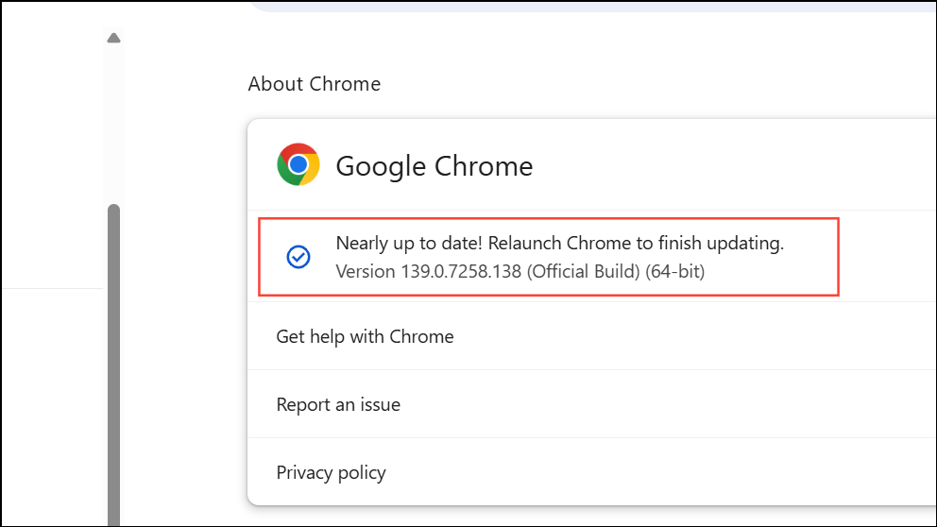Viewport: 937px width, 527px height.
Task: Click the (64-bit) label
Action: coord(675,271)
